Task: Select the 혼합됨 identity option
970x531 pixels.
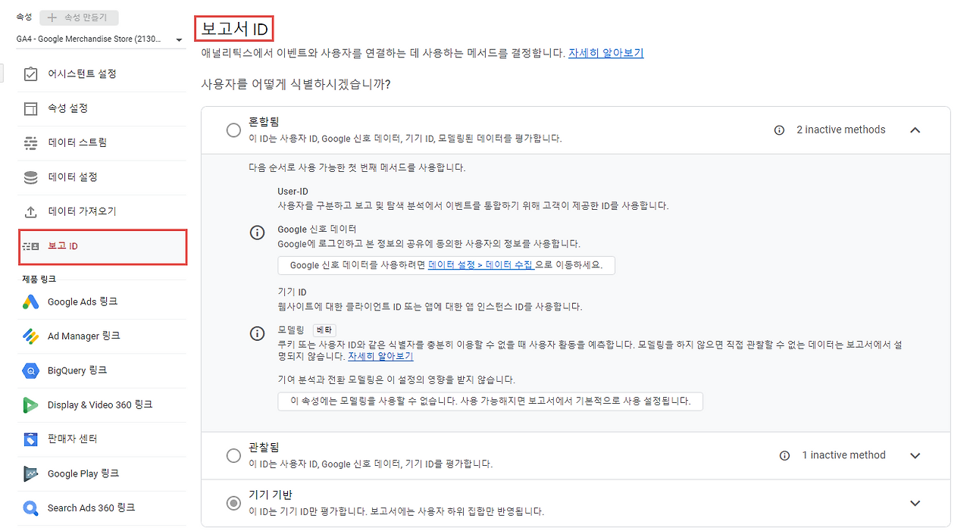Action: tap(233, 130)
